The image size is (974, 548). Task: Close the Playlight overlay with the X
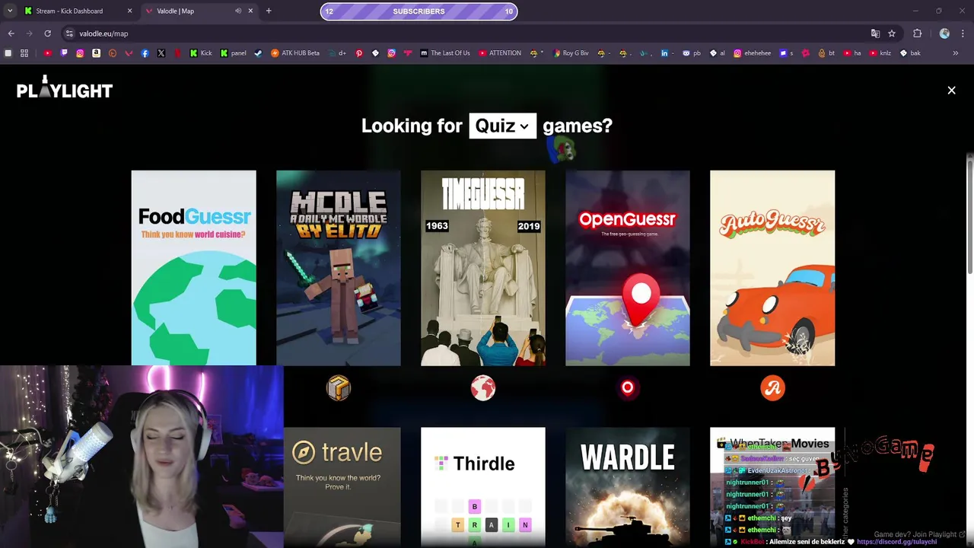pyautogui.click(x=951, y=90)
